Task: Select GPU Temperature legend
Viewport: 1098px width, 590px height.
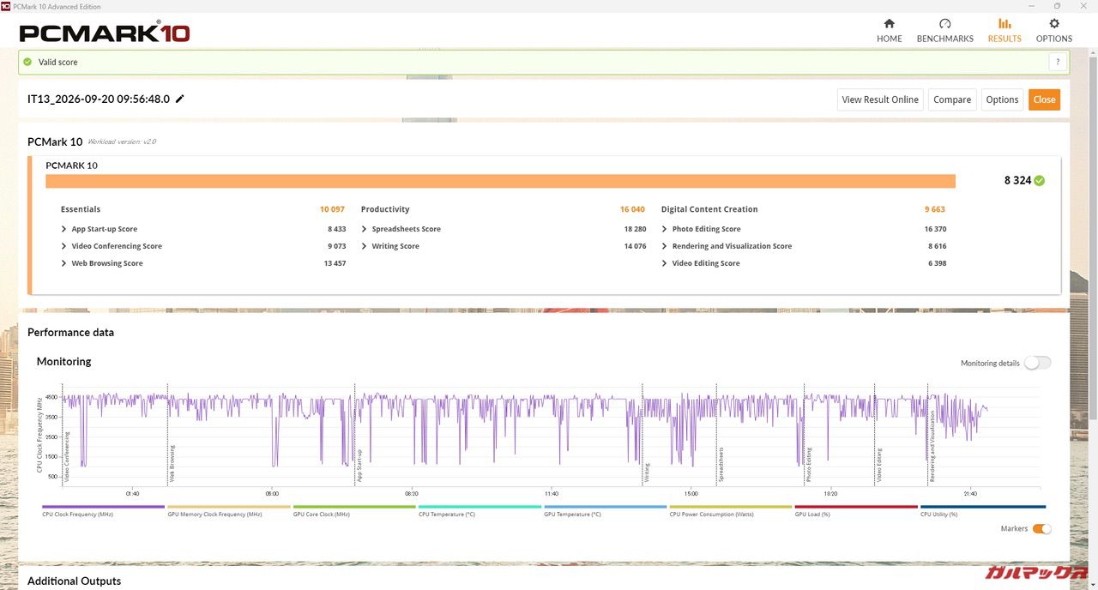Action: tap(605, 510)
